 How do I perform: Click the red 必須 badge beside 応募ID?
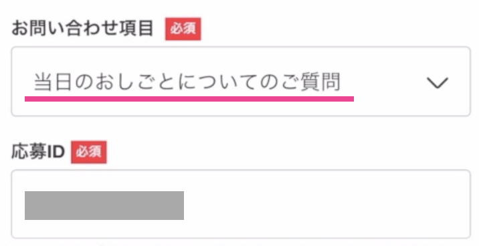pyautogui.click(x=89, y=152)
